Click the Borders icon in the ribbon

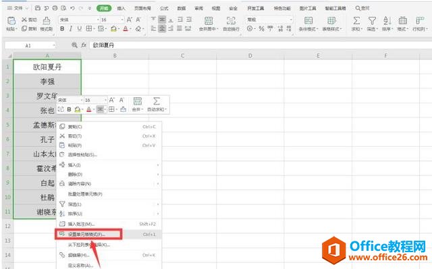88,28
